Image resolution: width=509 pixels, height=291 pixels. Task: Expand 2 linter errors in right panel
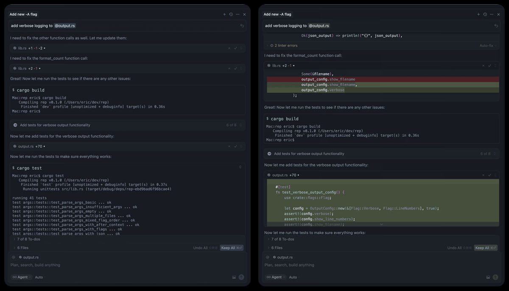click(283, 45)
